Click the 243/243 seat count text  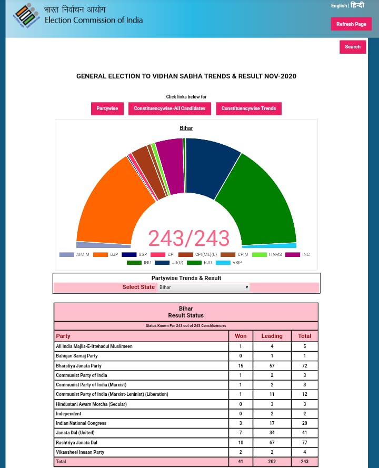click(x=189, y=238)
